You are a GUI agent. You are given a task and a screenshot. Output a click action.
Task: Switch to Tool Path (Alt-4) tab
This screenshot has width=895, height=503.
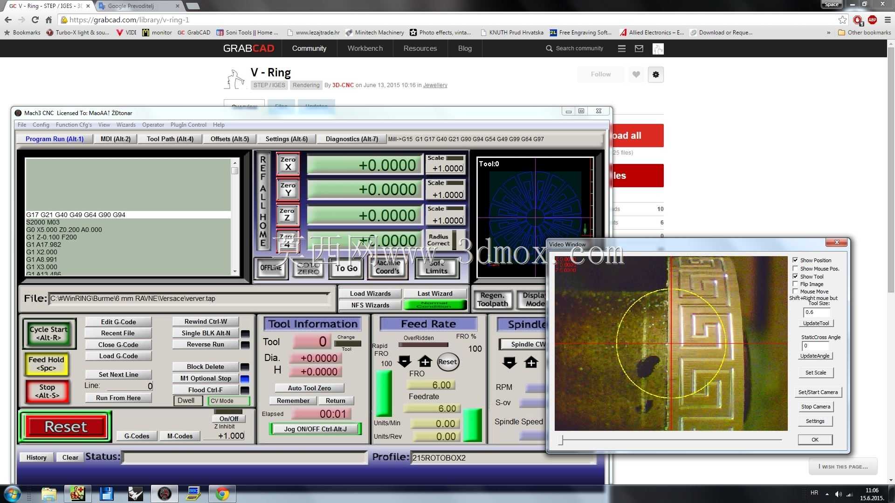click(170, 139)
